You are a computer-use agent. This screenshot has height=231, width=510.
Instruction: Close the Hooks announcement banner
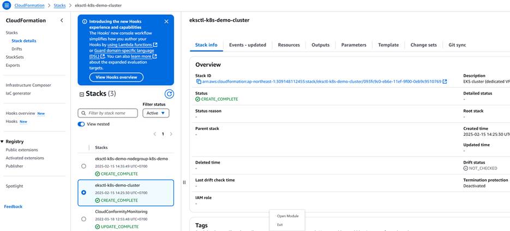coord(166,21)
